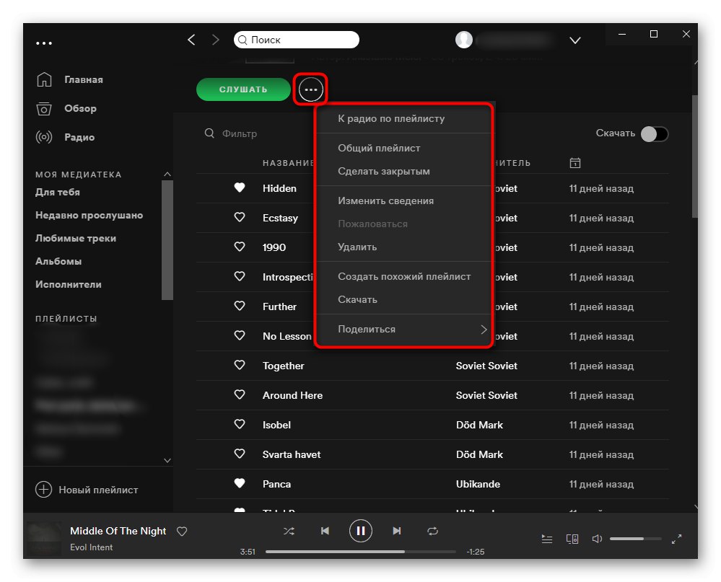Open artist Död Mark on Isobel row
This screenshot has width=721, height=582.
479,425
